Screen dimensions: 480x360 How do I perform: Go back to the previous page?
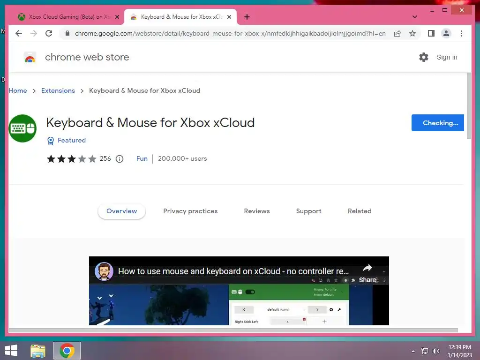[19, 33]
